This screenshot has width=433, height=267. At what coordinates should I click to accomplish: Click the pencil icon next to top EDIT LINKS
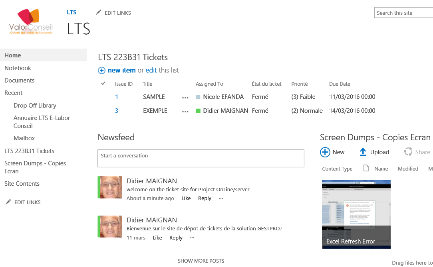98,12
